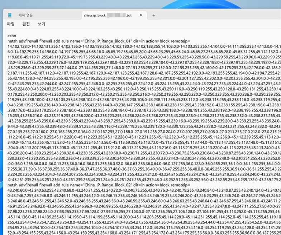Open the 보기 menu

click(x=41, y=24)
